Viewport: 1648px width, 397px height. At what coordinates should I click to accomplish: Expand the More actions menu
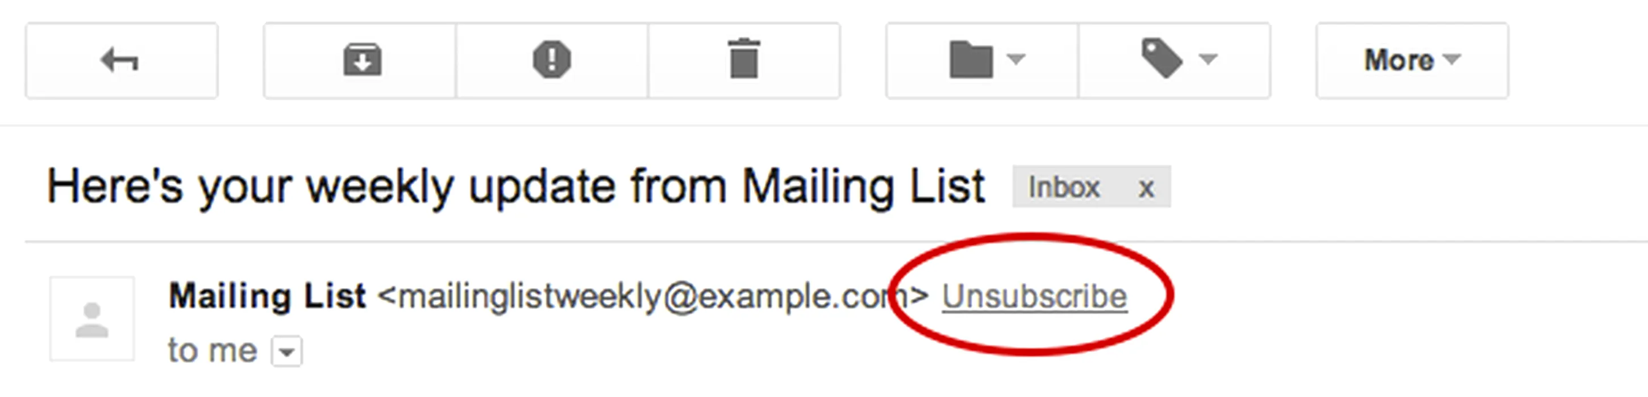tap(1413, 61)
